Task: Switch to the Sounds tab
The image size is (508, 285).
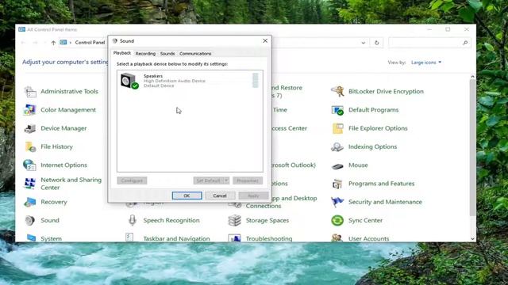Action: (167, 54)
